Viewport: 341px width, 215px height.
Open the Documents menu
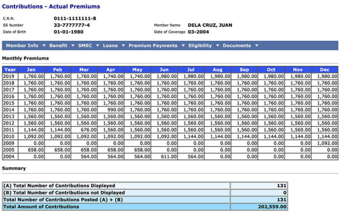[237, 45]
